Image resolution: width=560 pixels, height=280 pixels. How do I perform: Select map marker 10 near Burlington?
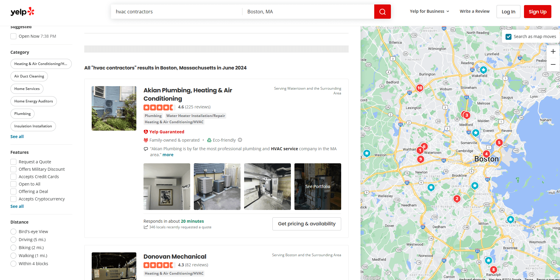tap(419, 88)
